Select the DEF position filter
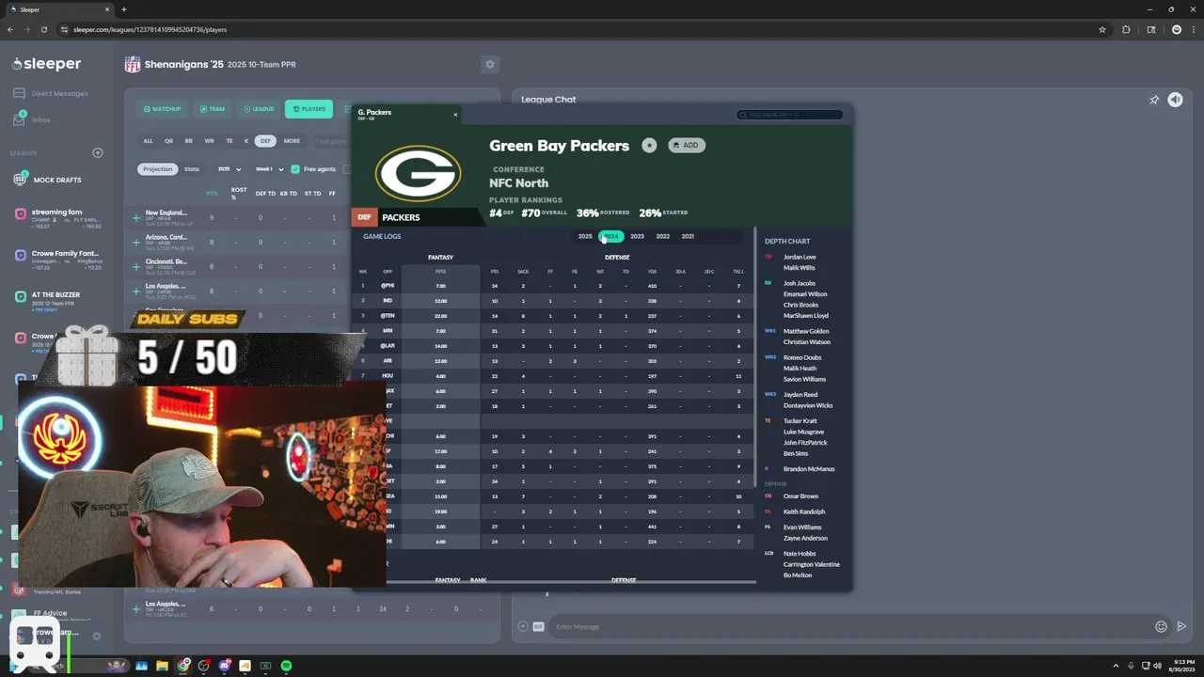This screenshot has height=677, width=1204. (x=265, y=141)
